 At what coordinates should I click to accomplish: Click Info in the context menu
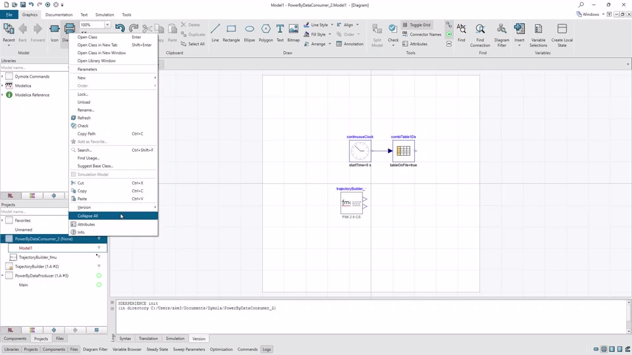pyautogui.click(x=113, y=232)
